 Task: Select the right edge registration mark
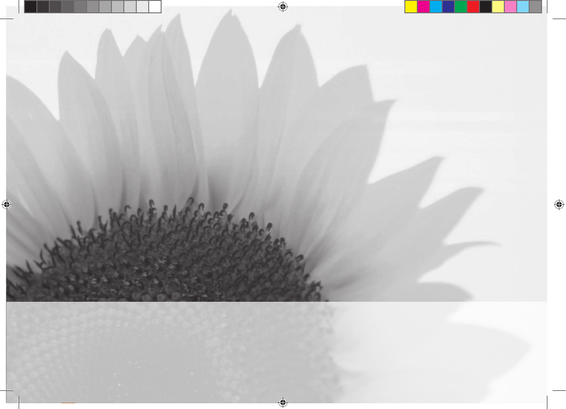point(559,205)
